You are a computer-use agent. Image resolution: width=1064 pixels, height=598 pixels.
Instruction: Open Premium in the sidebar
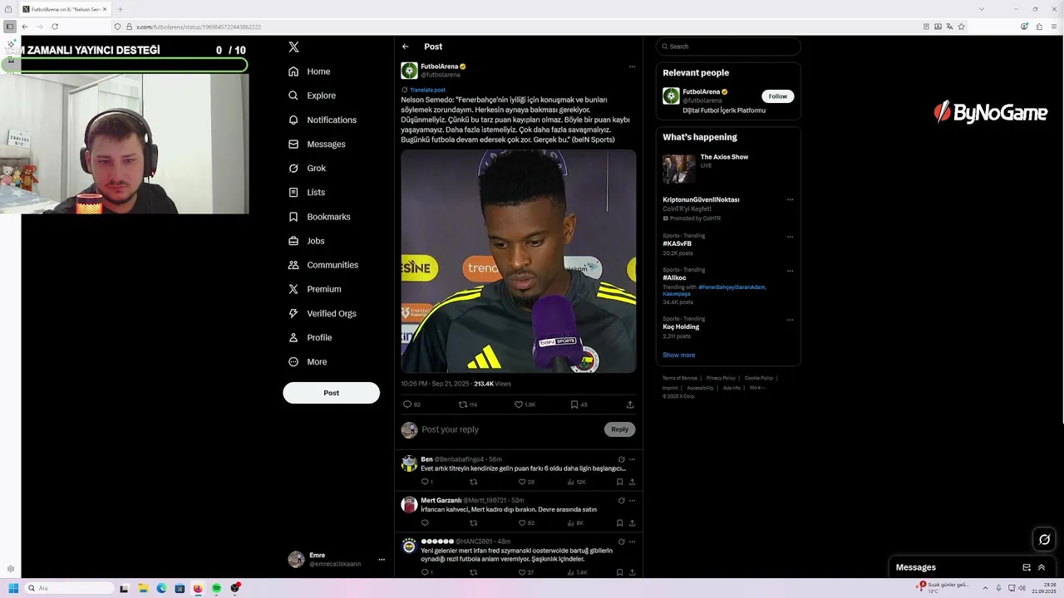[x=314, y=289]
